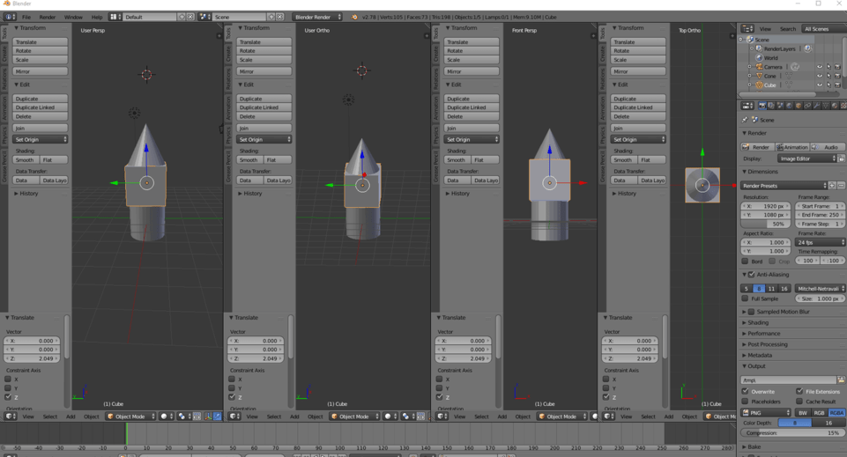The height and width of the screenshot is (457, 847).
Task: Toggle Camera visibility eye in outliner
Action: tap(820, 67)
